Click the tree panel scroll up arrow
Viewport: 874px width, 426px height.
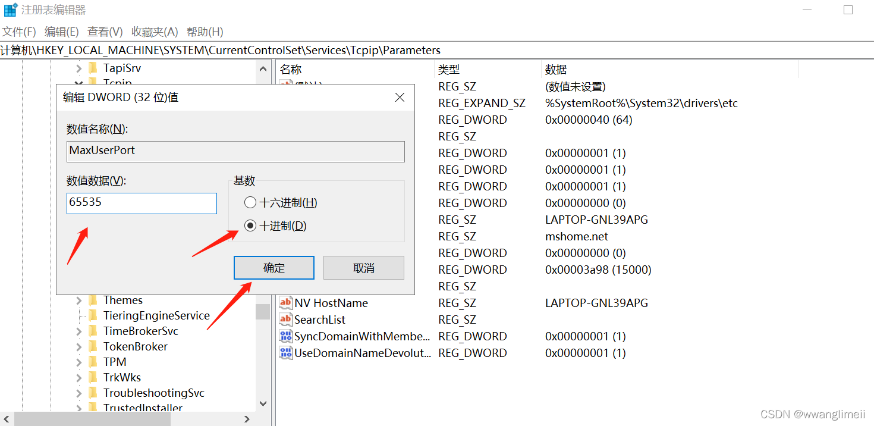263,68
